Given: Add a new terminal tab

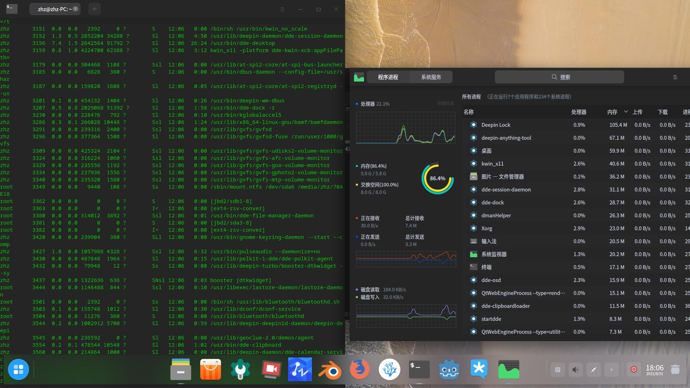Looking at the screenshot, I should (94, 9).
